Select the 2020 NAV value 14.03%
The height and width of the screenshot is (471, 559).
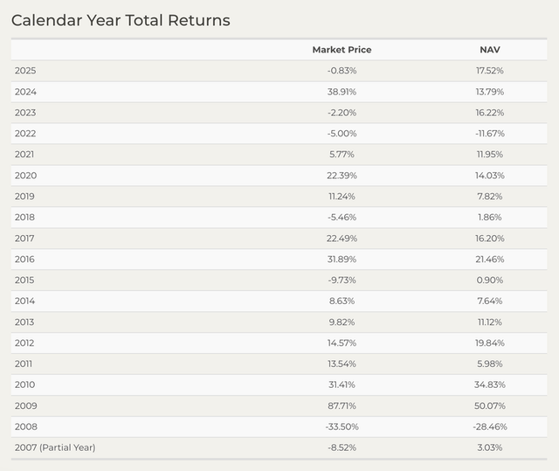489,176
